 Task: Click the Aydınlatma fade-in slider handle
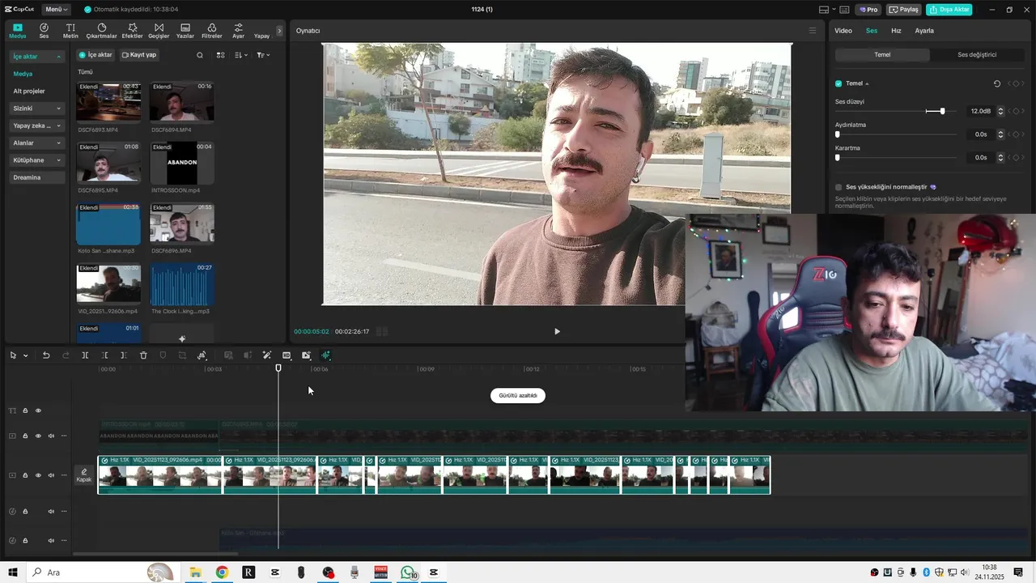(837, 134)
